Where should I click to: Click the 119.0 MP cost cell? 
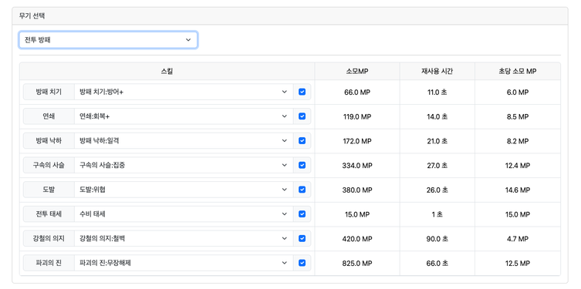coord(357,116)
